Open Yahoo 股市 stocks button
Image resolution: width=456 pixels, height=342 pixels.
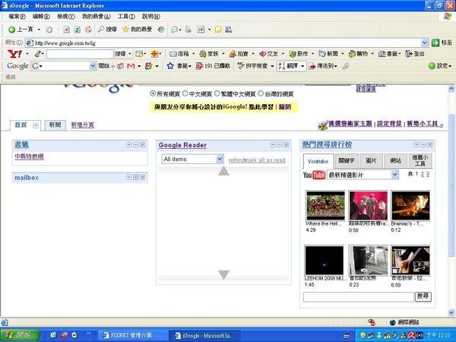(x=299, y=54)
